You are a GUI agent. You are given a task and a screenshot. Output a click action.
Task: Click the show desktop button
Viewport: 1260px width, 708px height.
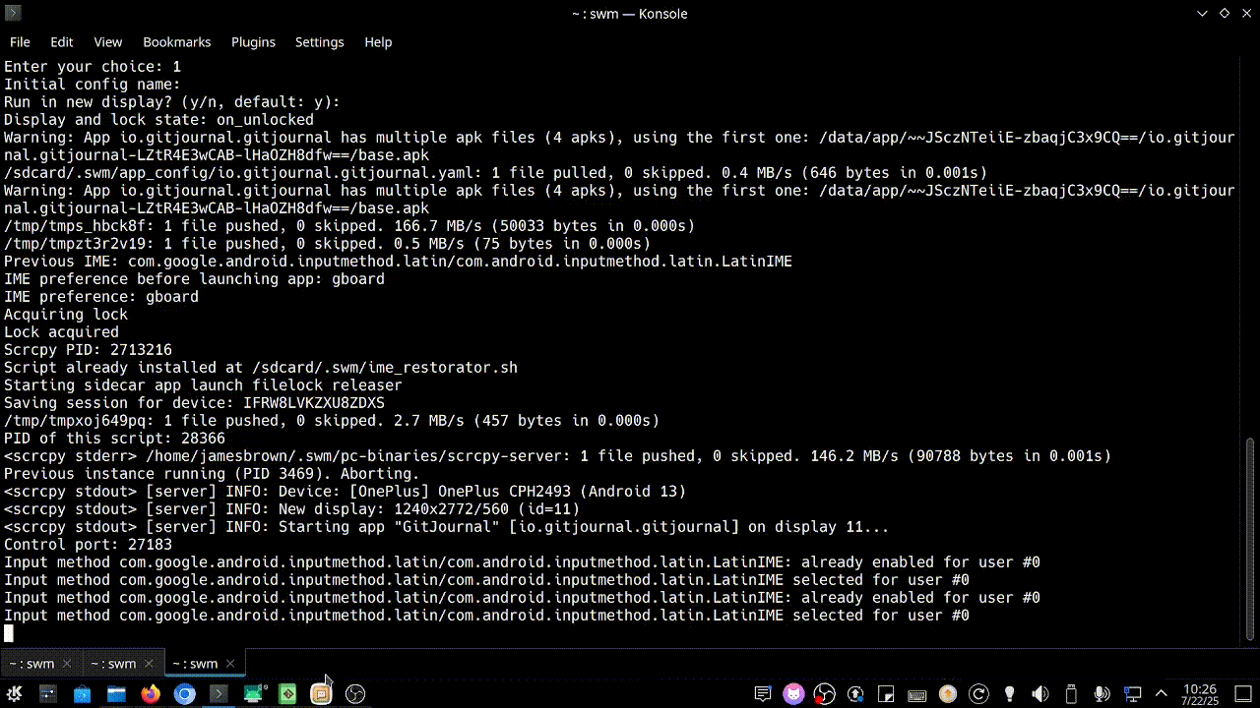click(1244, 694)
